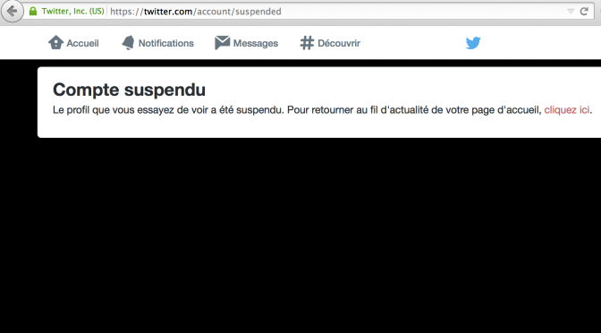Click the envelope icon for Messages
Viewport: 601px width, 333px height.
(x=223, y=43)
